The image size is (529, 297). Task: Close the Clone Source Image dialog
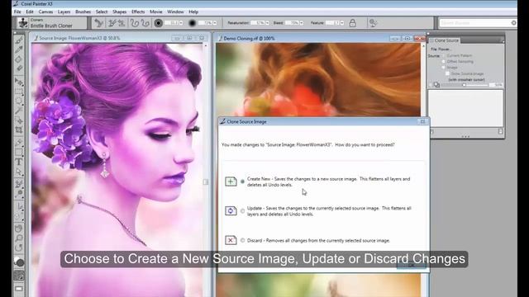422,121
